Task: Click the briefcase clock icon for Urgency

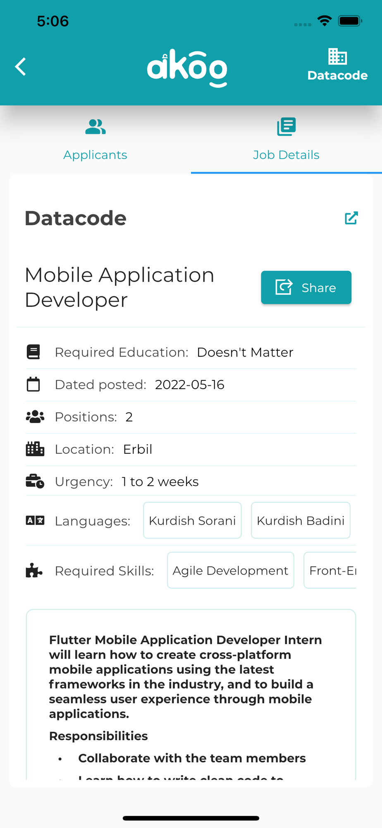Action: coord(35,481)
